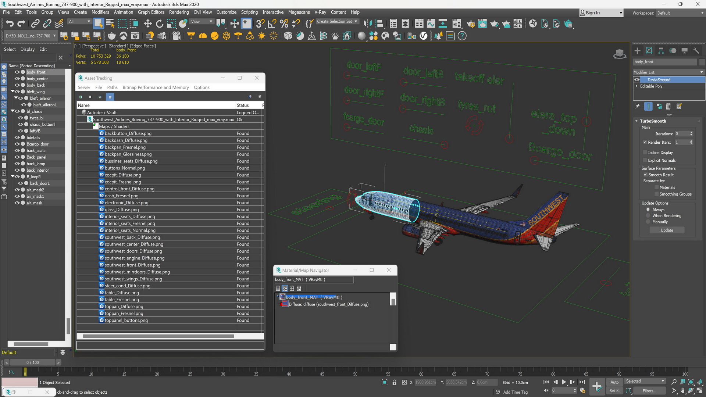Collapse the B_loopR tree node
The height and width of the screenshot is (397, 706).
point(13,176)
